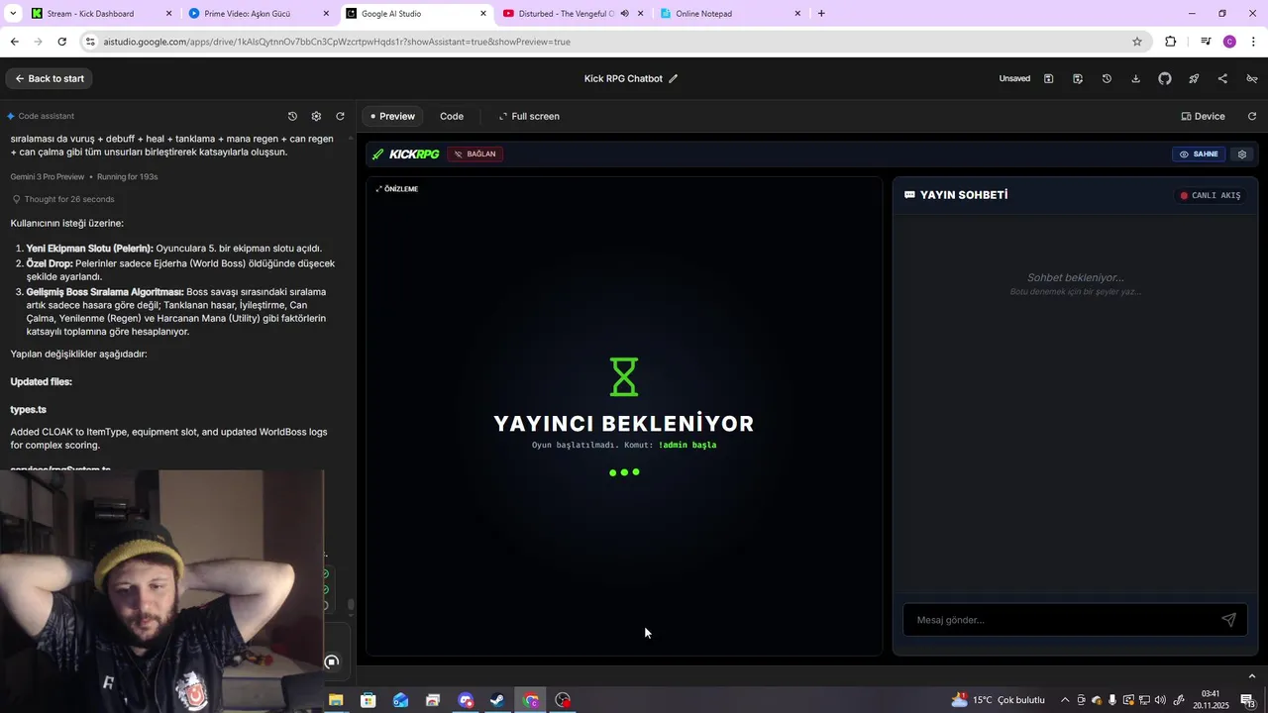
Task: Expand the ÖNİZLEME preview panel
Action: [397, 189]
